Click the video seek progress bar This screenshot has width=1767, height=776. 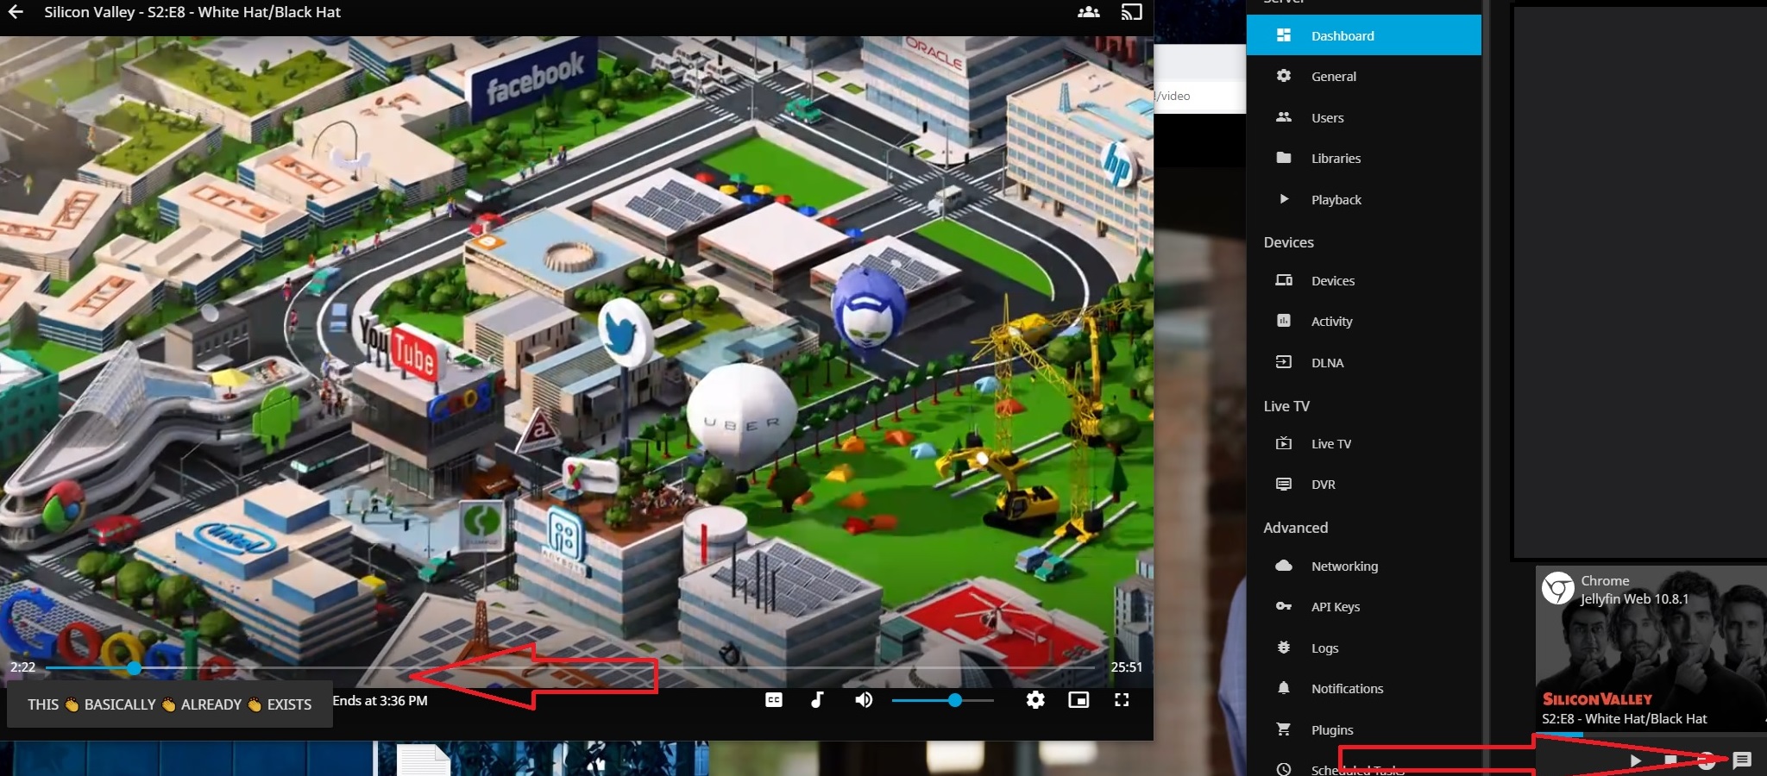pos(569,667)
